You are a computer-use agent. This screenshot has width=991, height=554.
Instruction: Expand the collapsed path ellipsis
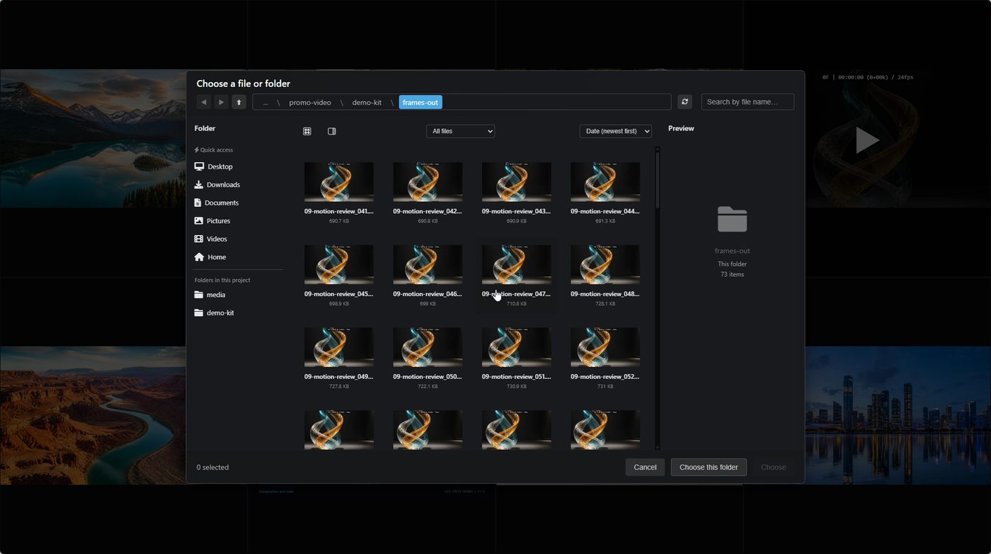265,103
